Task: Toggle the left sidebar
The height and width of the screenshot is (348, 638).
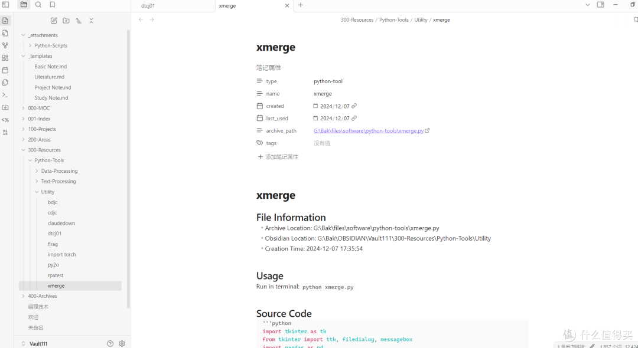Action: coord(5,5)
